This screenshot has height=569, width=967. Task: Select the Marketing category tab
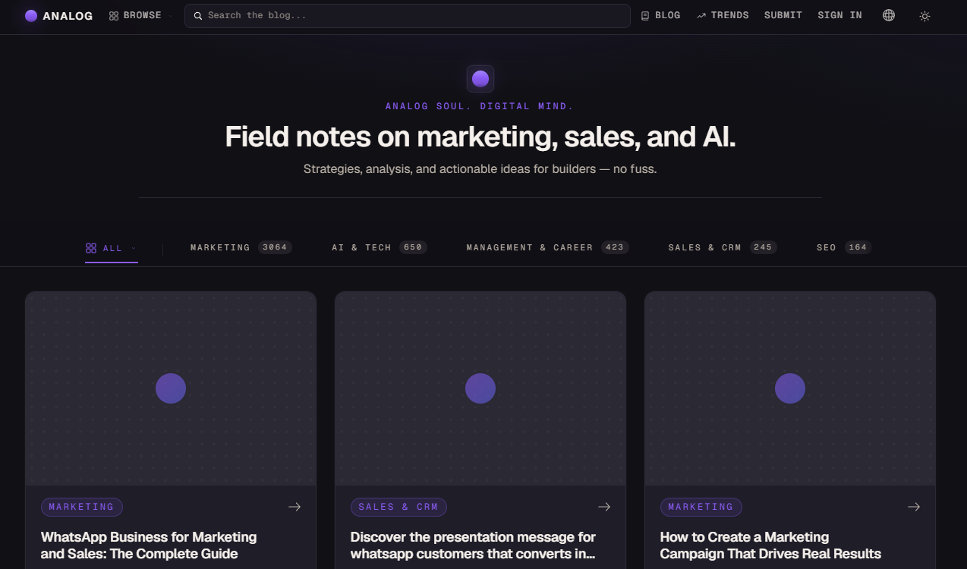pyautogui.click(x=241, y=247)
